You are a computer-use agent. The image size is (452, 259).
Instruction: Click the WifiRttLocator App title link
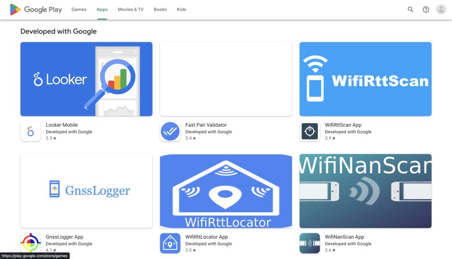pyautogui.click(x=207, y=237)
